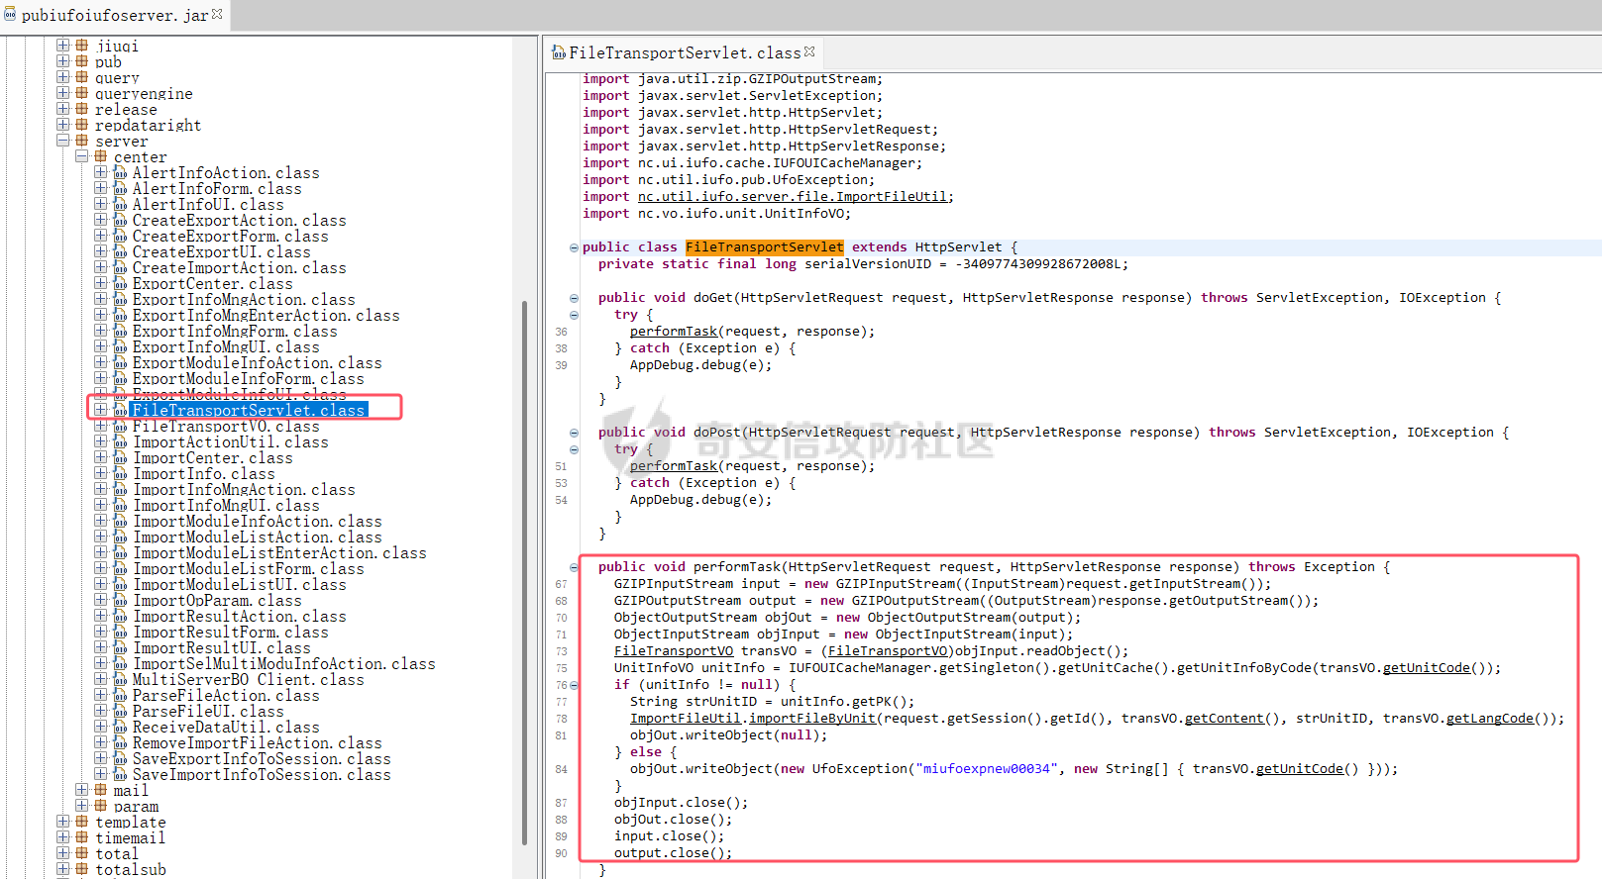The height and width of the screenshot is (879, 1602).
Task: Fold the doGet method in editor
Action: pyautogui.click(x=574, y=298)
